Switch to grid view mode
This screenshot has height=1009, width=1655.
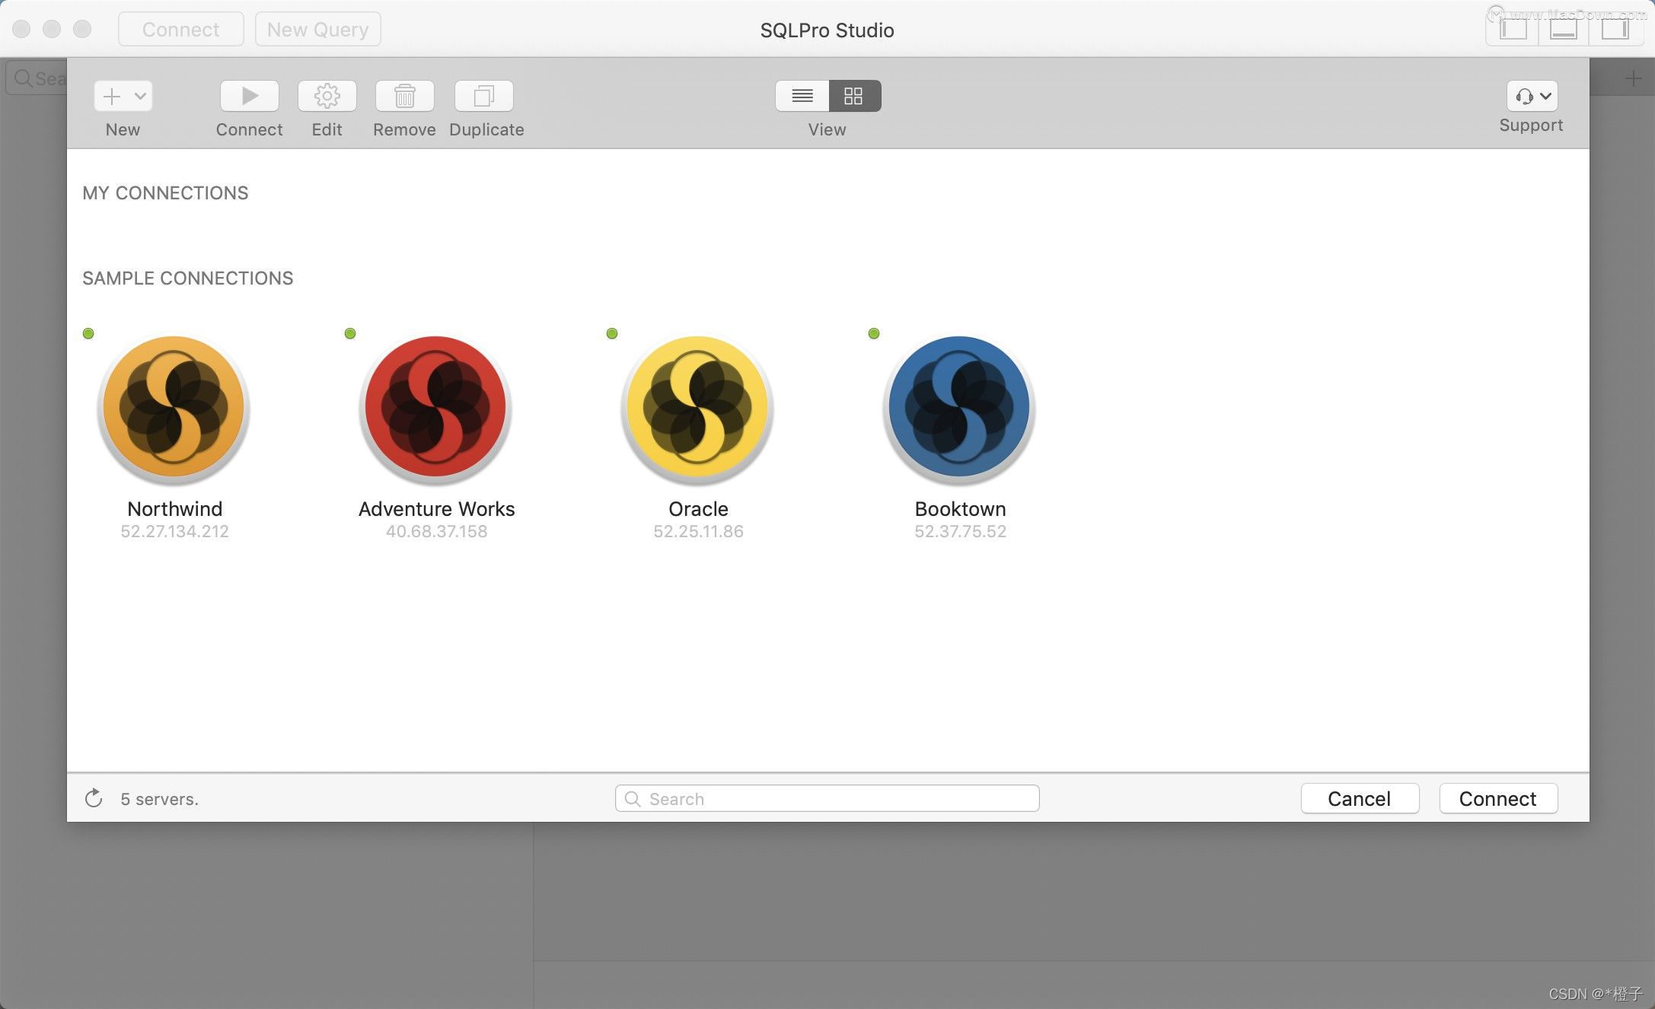pos(853,96)
